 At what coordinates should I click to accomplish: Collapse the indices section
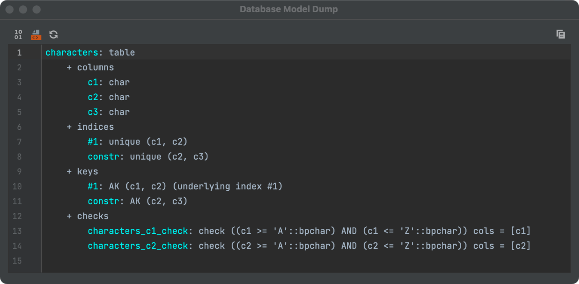(x=68, y=127)
